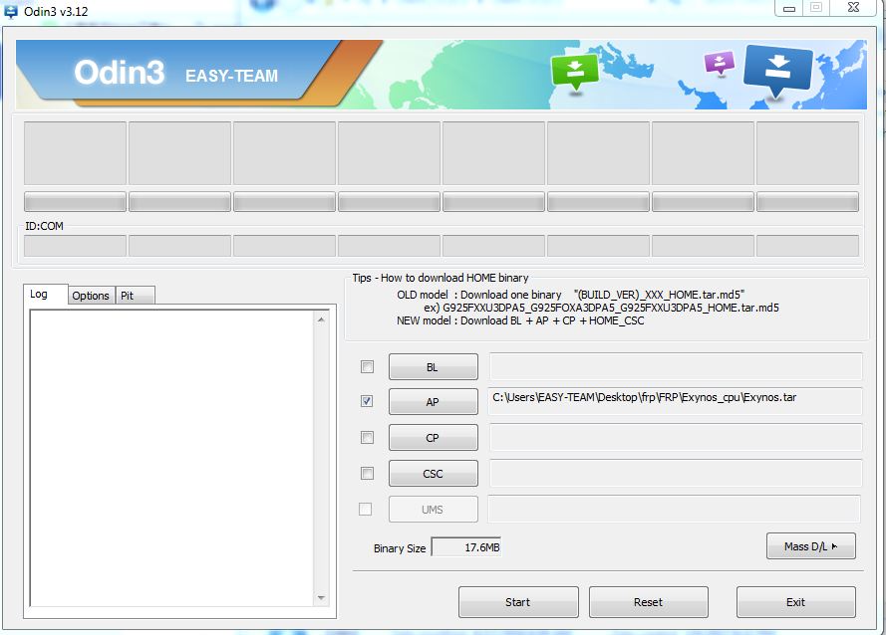Click the BL file path field
This screenshot has height=635, width=886.
[676, 366]
